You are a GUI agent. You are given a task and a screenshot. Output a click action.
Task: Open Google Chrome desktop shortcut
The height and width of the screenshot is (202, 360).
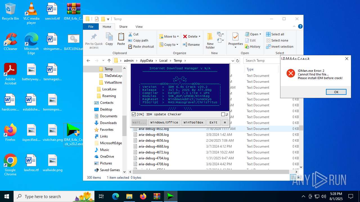(10, 165)
